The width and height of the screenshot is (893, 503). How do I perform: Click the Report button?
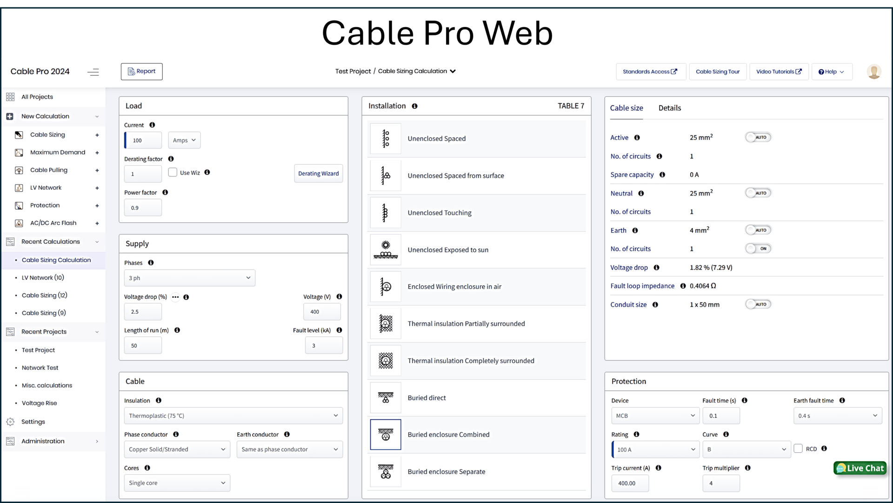(x=141, y=72)
